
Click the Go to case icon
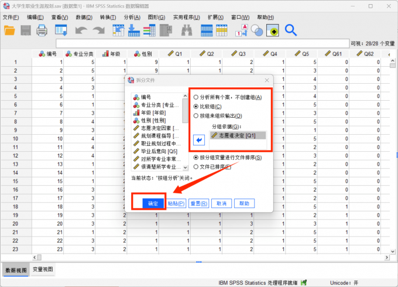tap(118, 30)
